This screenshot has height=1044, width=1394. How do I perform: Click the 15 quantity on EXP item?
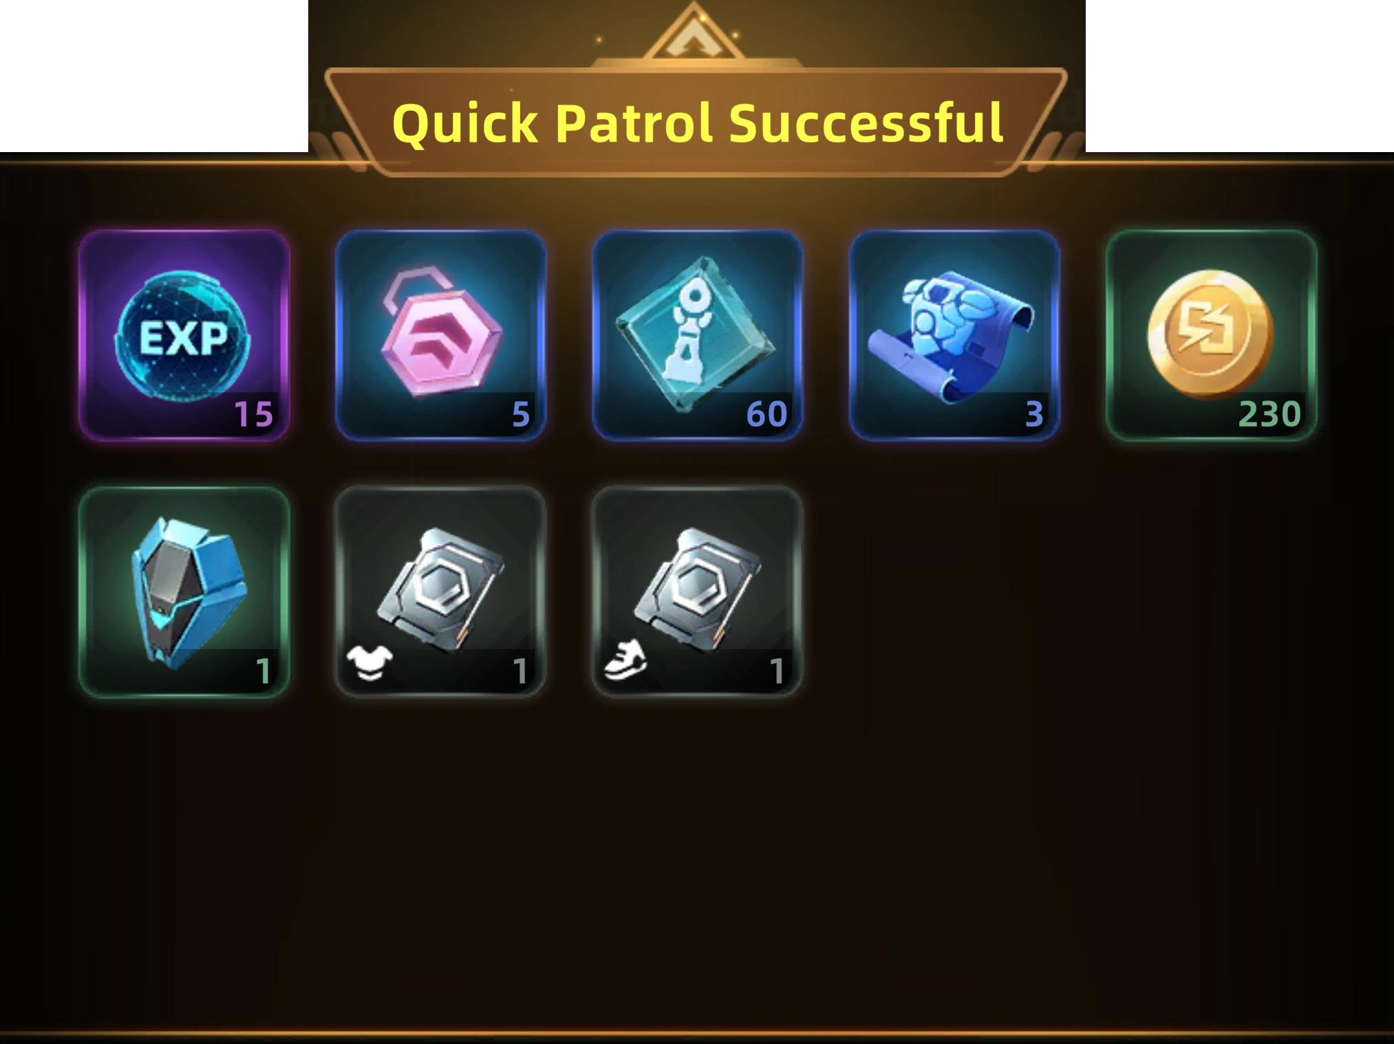[253, 414]
